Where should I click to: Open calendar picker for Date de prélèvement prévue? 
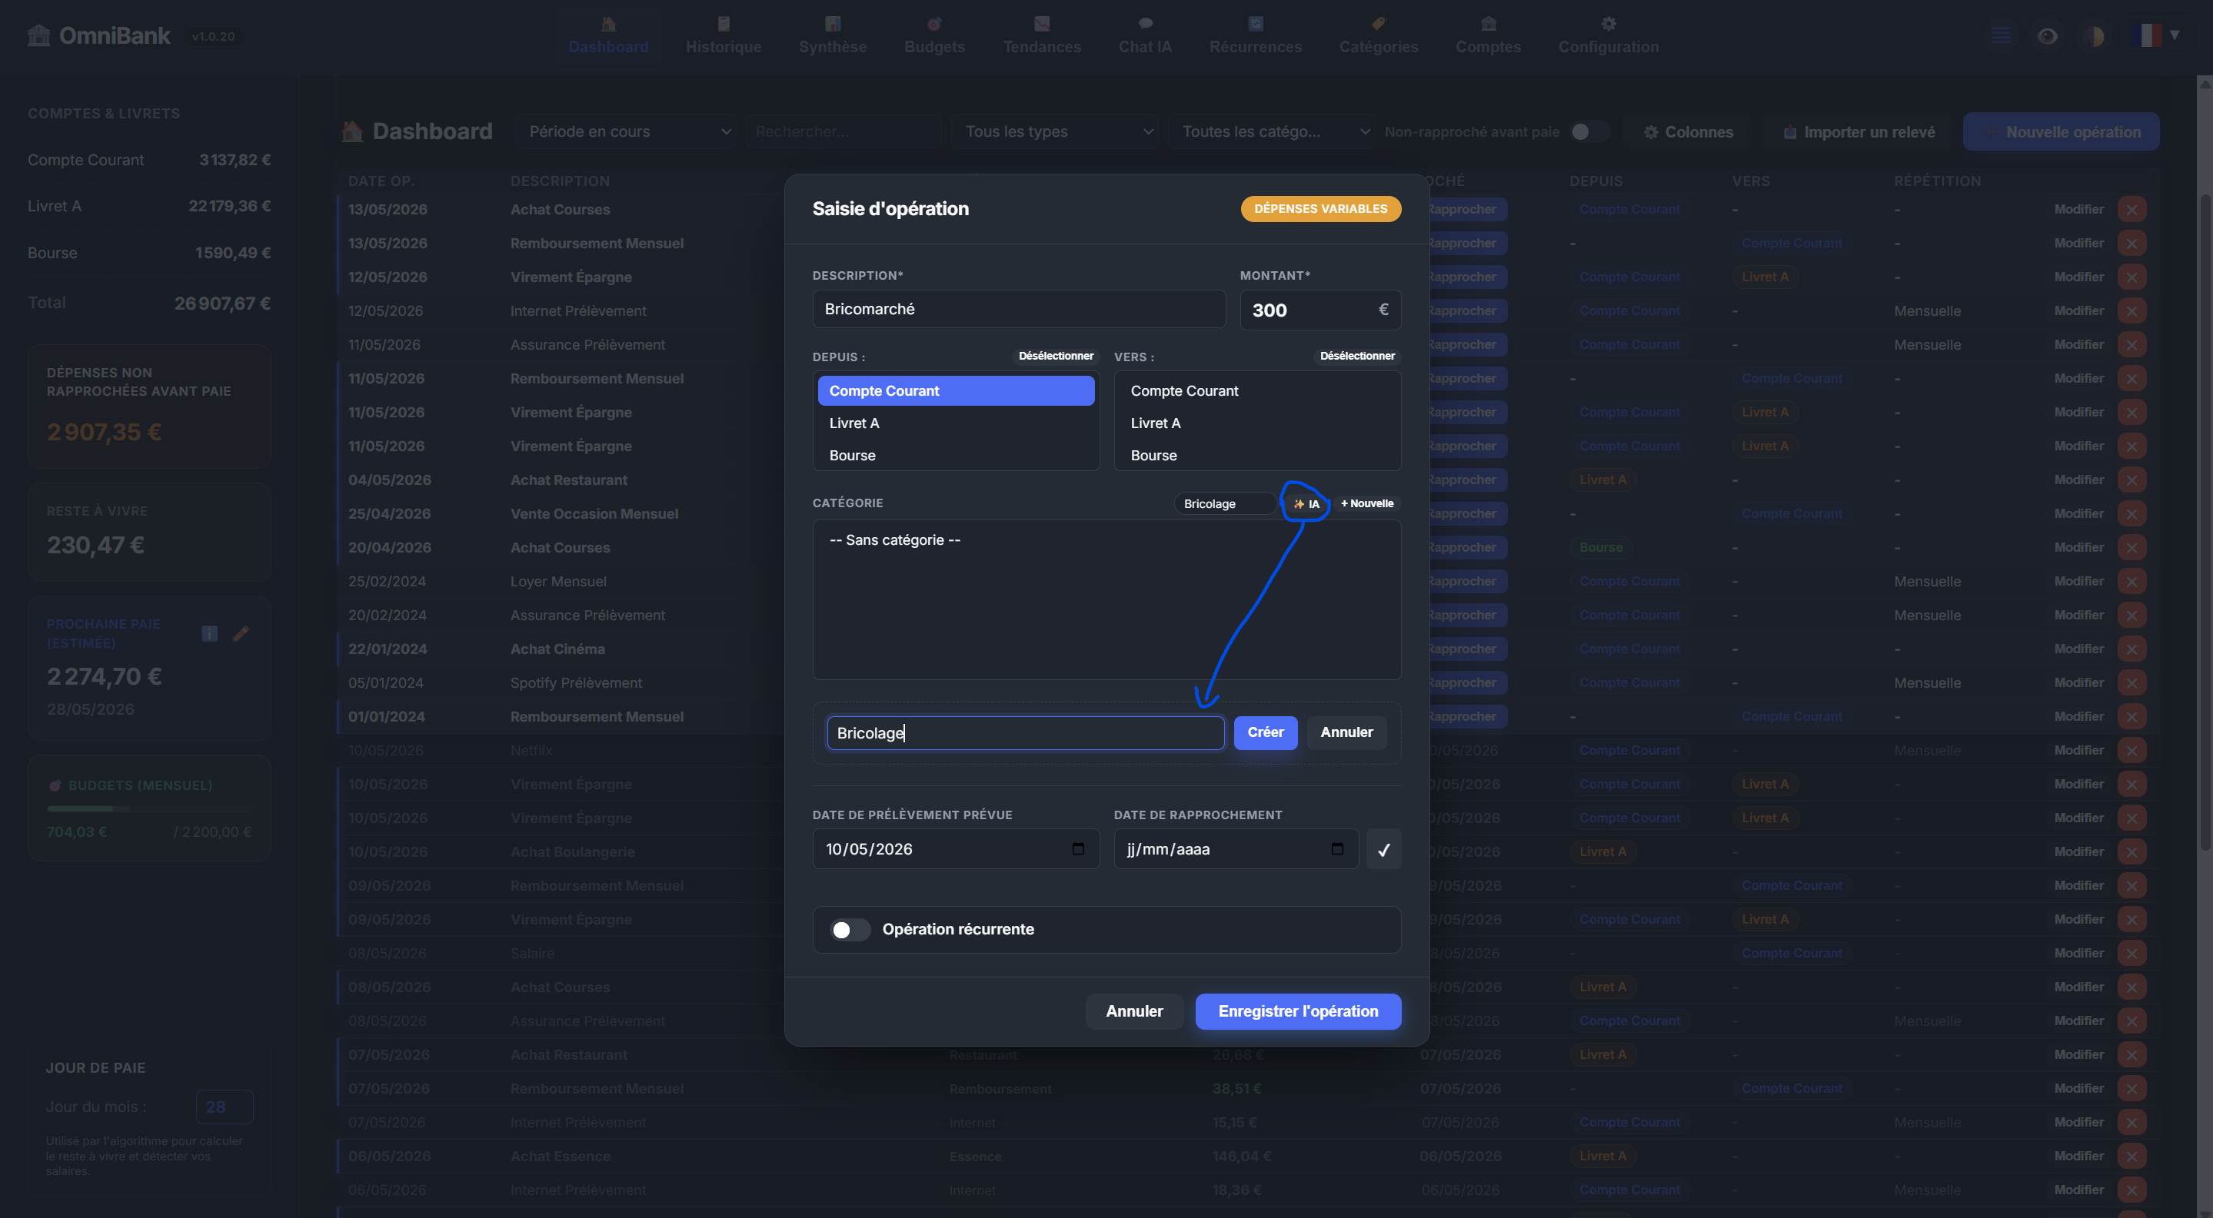click(x=1078, y=849)
